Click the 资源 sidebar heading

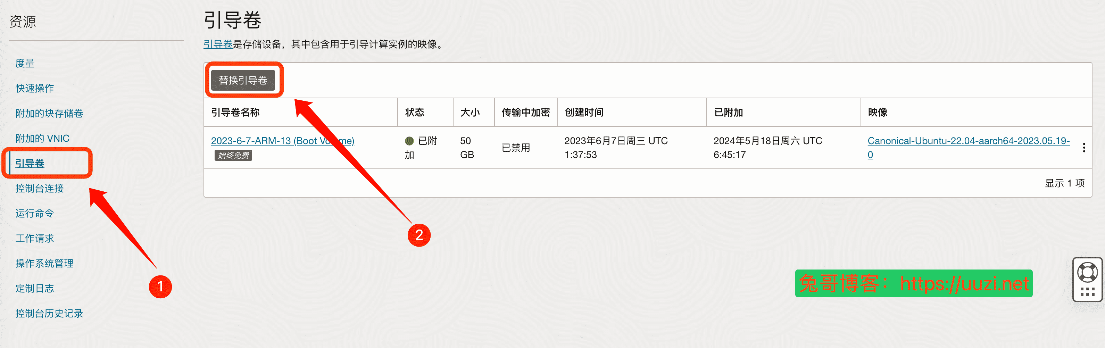(22, 22)
